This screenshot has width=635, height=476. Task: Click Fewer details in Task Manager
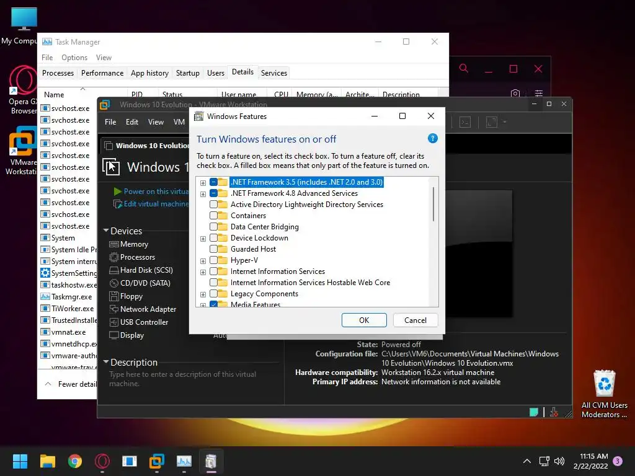[71, 384]
